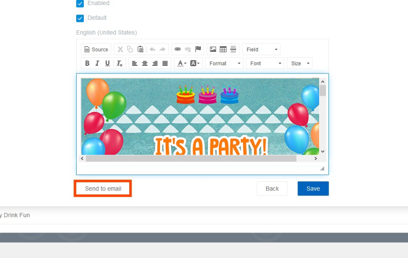The height and width of the screenshot is (258, 408).
Task: Click the blue Save button
Action: (313, 189)
